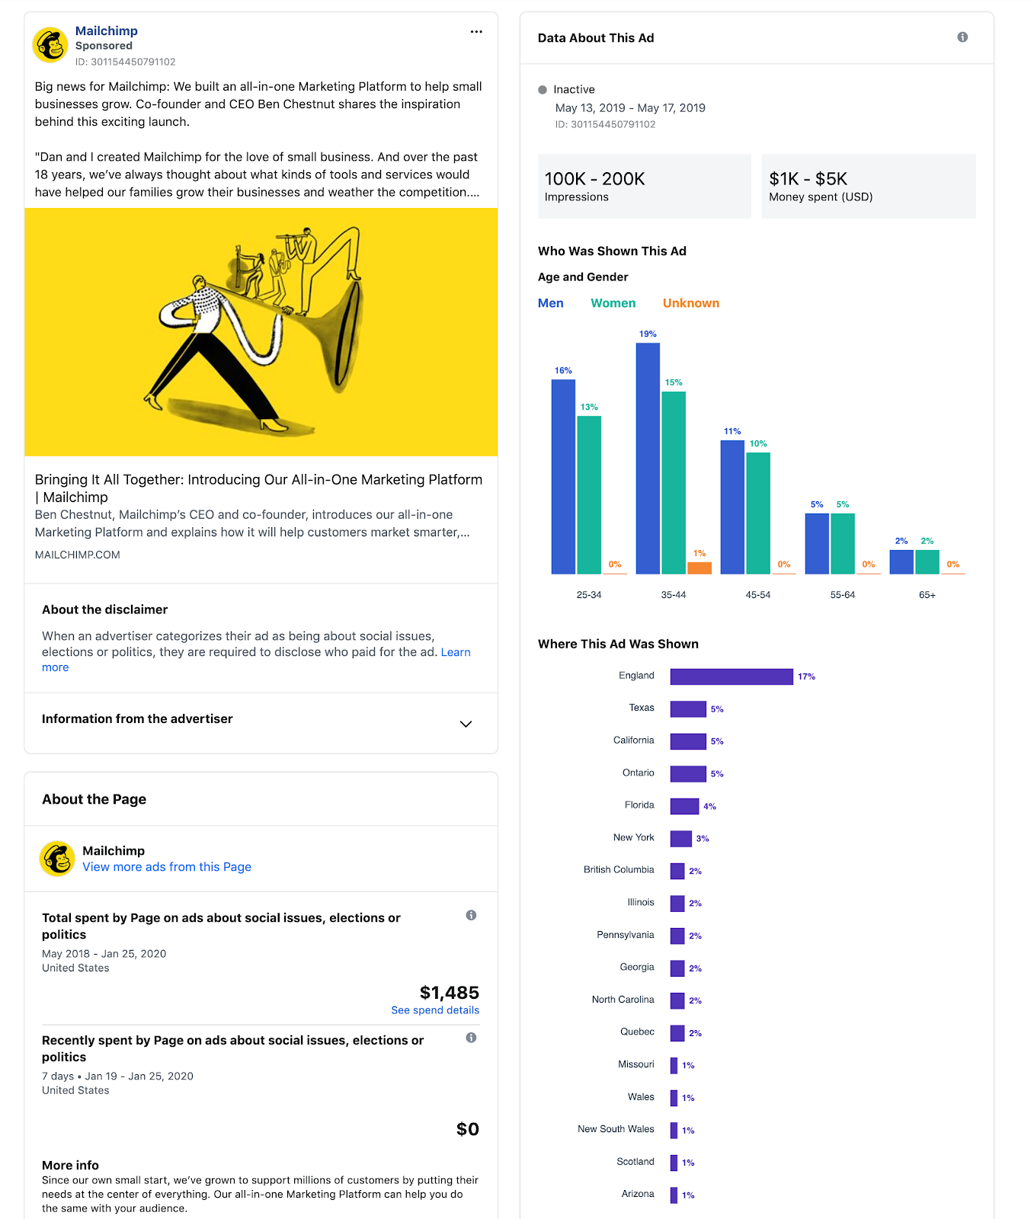Click the info icon beside Recently spent by Page
1034x1219 pixels.
[x=472, y=1038]
